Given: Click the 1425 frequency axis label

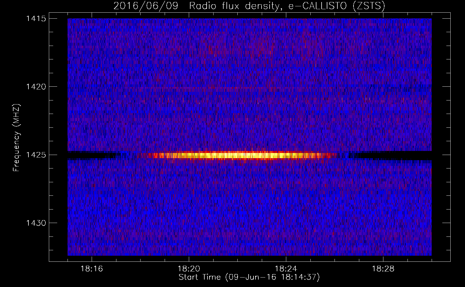Looking at the screenshot, I should (36, 155).
